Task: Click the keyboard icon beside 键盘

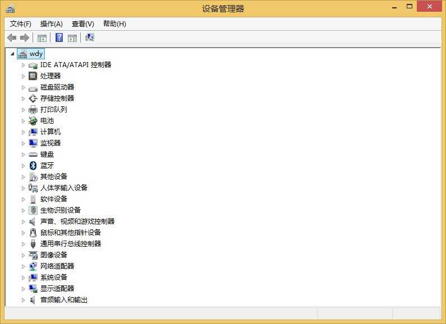Action: (33, 154)
